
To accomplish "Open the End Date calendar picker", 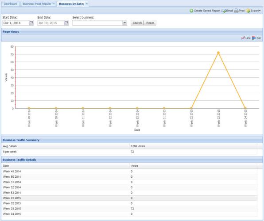I will point(66,23).
